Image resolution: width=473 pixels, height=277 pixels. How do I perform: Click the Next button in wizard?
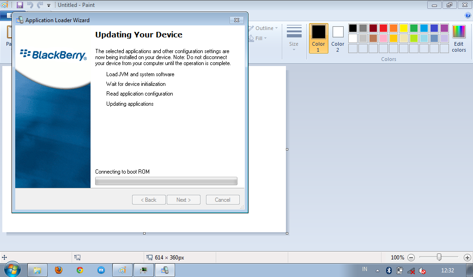click(x=183, y=200)
